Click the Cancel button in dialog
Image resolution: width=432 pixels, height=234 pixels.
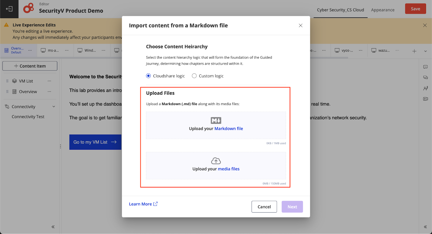pos(264,207)
